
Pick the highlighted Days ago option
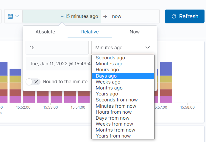coord(106,76)
